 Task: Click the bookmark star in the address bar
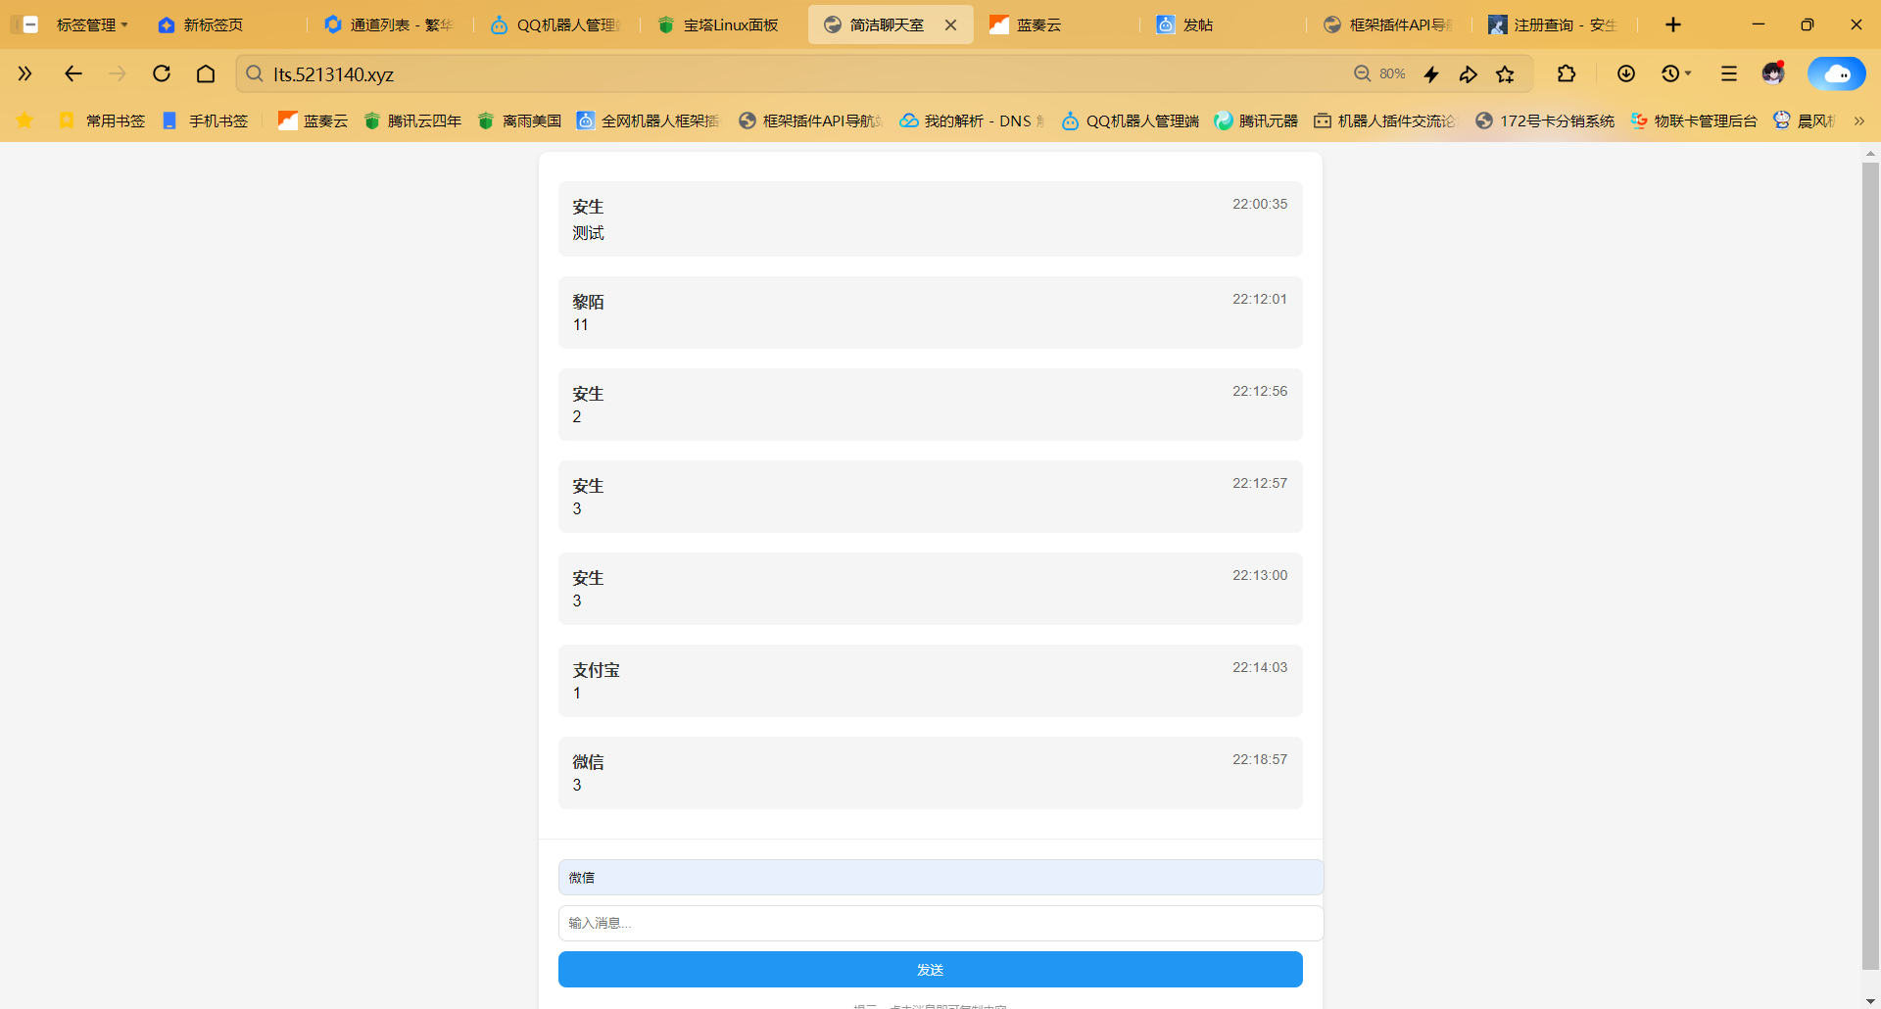(x=1506, y=73)
